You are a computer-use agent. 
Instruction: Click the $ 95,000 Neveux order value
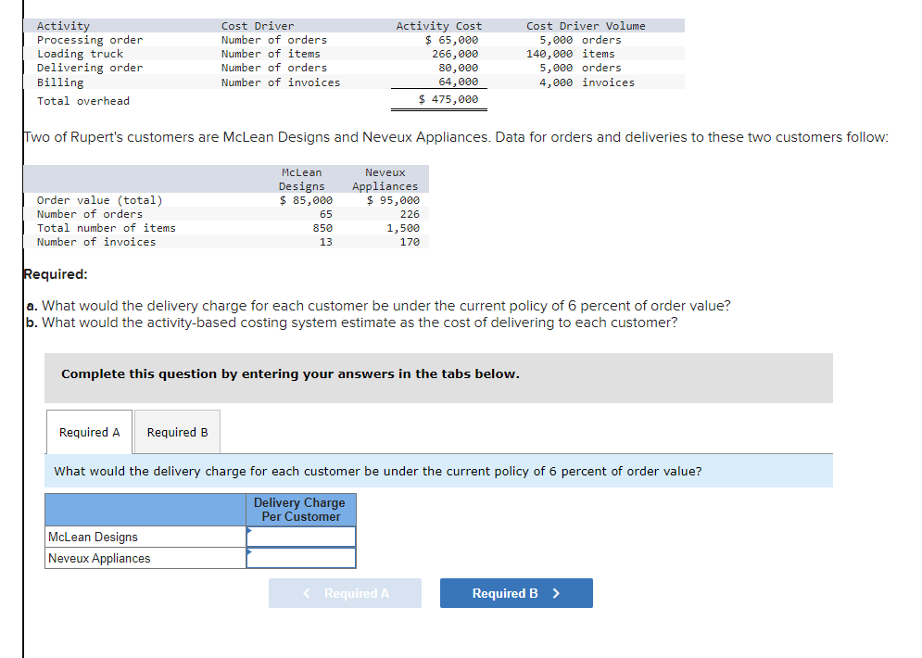click(x=393, y=200)
